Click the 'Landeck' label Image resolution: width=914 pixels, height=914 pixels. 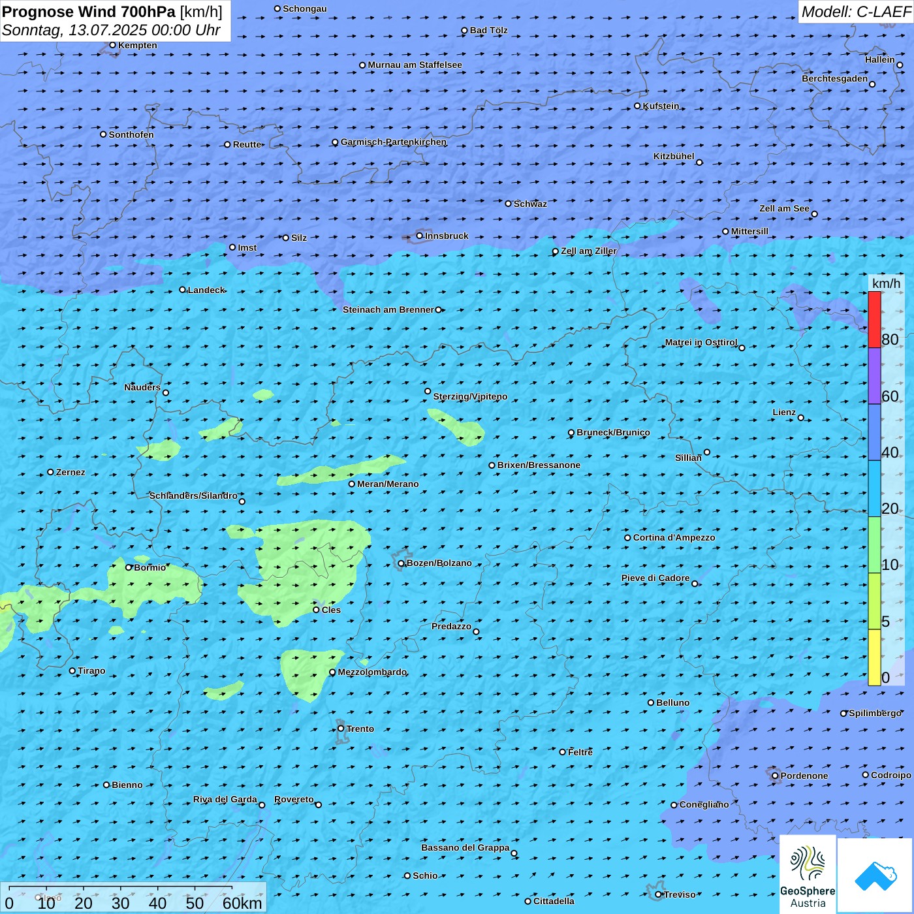[x=206, y=290]
